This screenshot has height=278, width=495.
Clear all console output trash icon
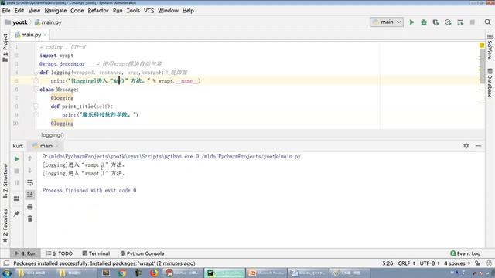pos(30,219)
